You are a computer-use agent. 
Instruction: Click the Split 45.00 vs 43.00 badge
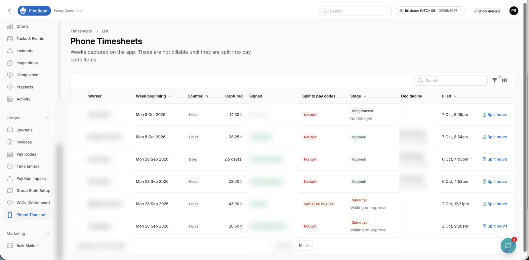click(x=319, y=204)
